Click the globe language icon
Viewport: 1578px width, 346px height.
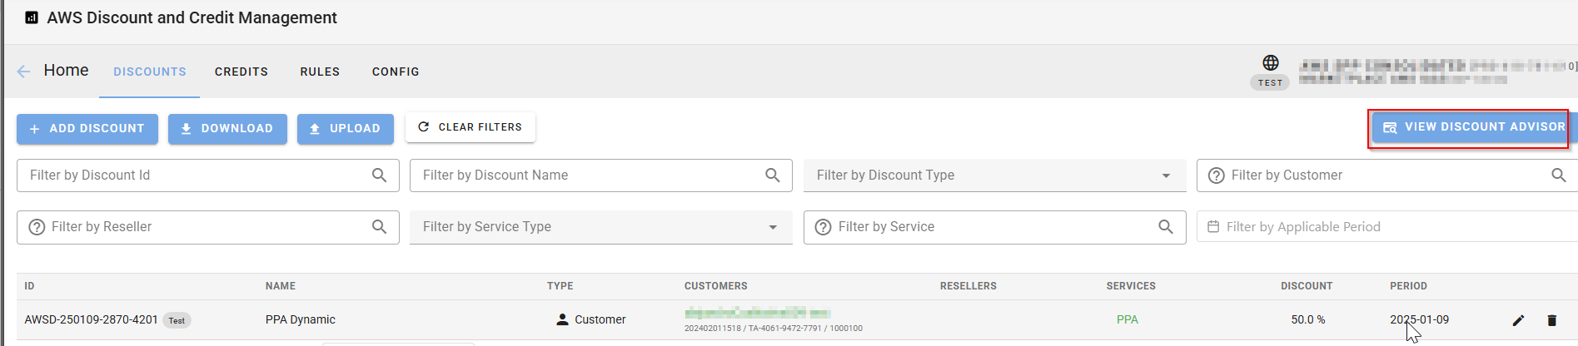[1270, 62]
